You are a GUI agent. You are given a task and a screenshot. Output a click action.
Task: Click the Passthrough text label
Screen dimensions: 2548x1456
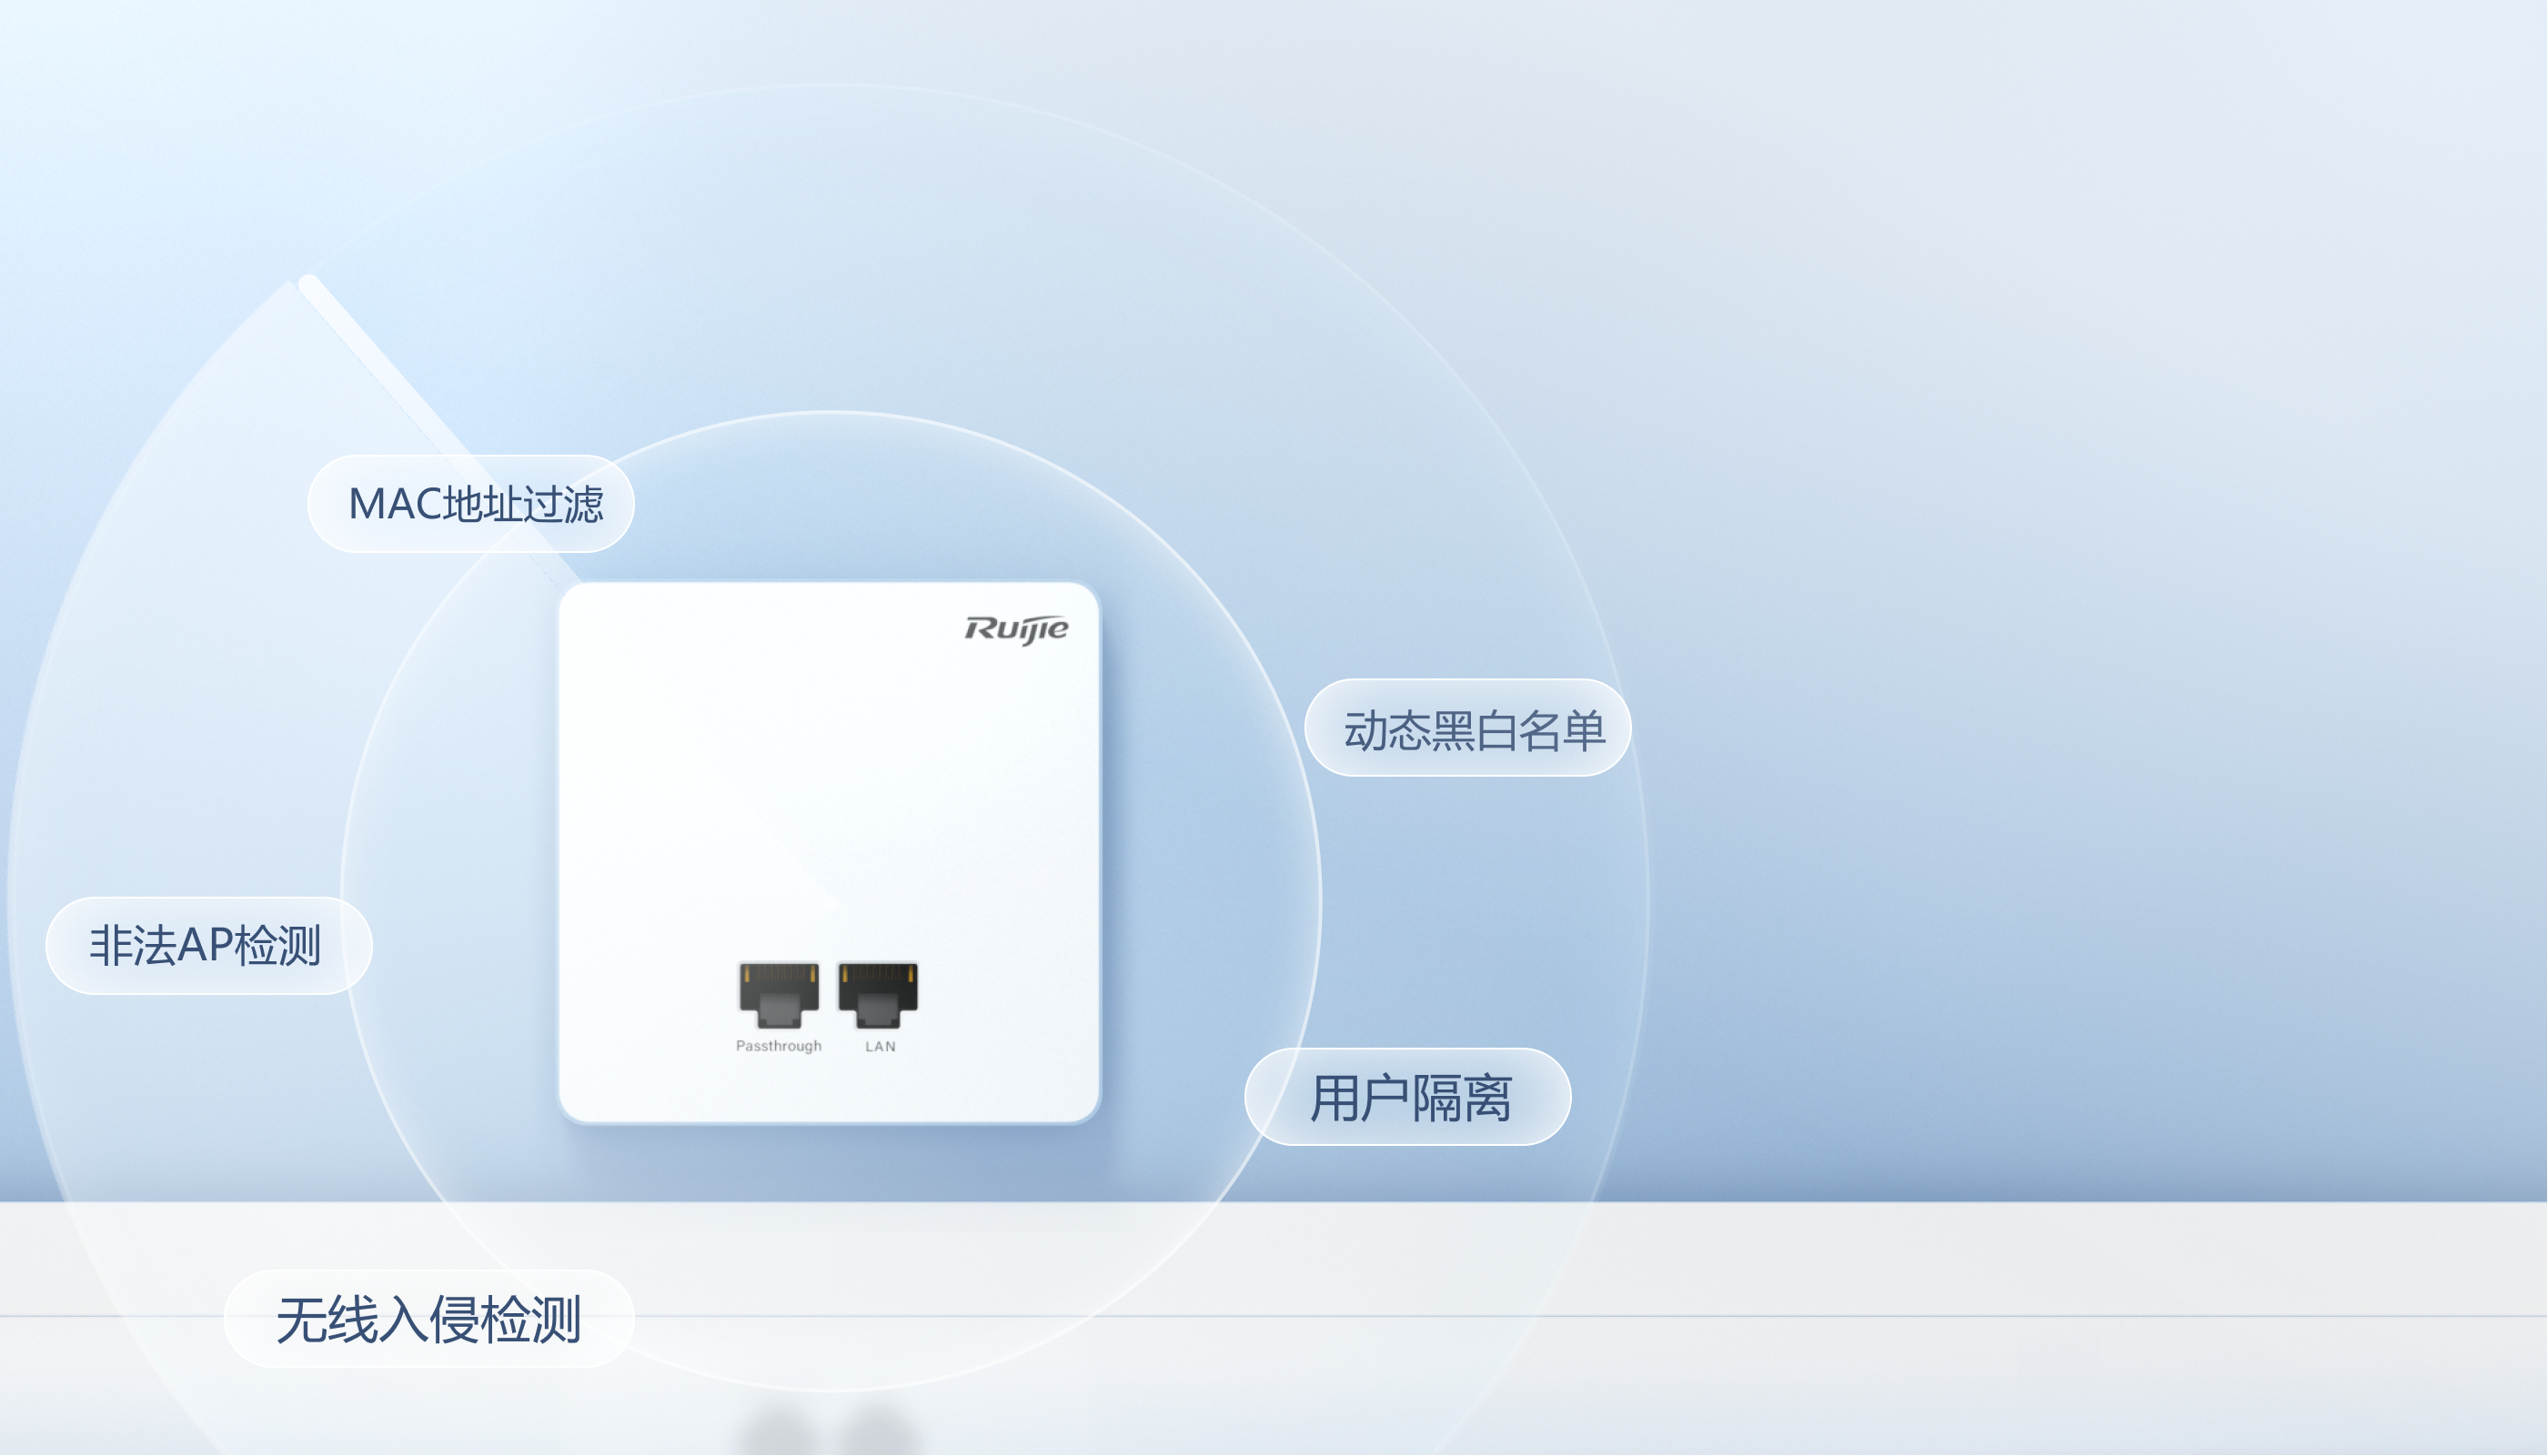click(779, 1046)
